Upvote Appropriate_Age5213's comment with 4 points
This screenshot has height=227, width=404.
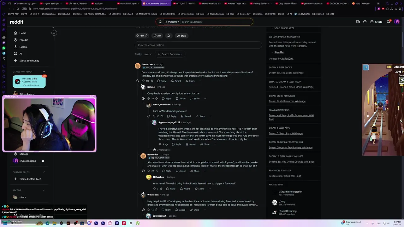[x=160, y=144]
